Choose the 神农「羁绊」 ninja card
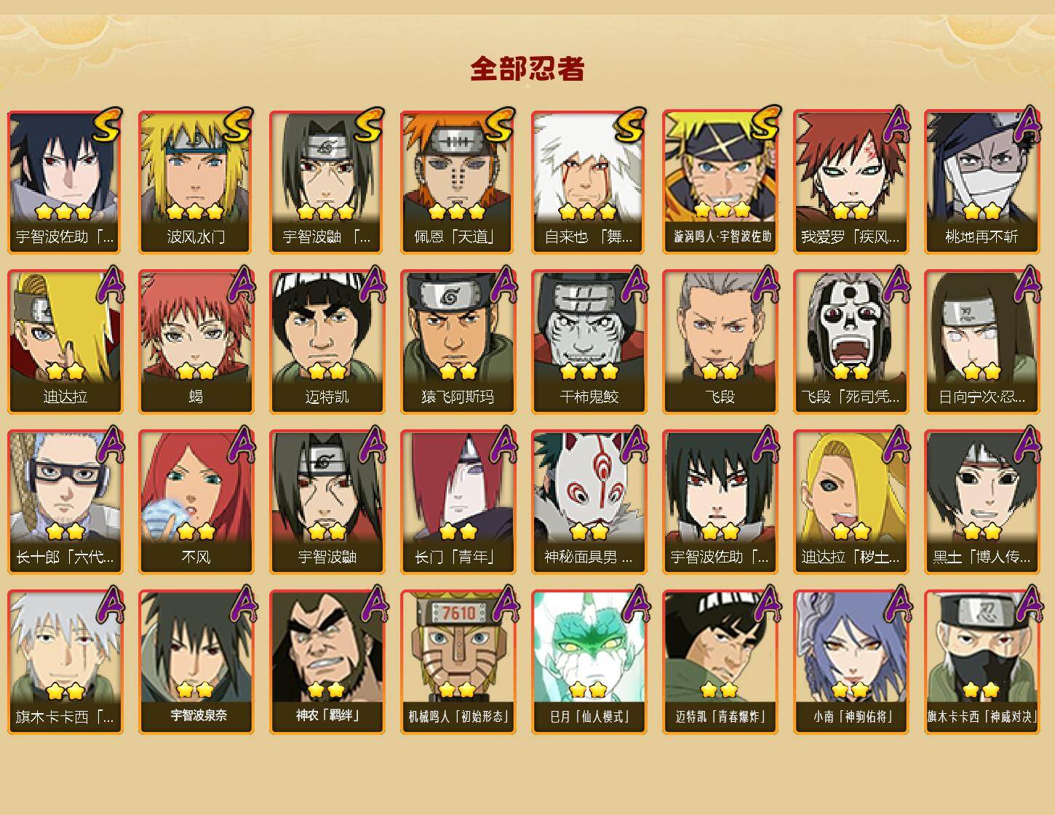Viewport: 1055px width, 815px height. click(x=327, y=661)
